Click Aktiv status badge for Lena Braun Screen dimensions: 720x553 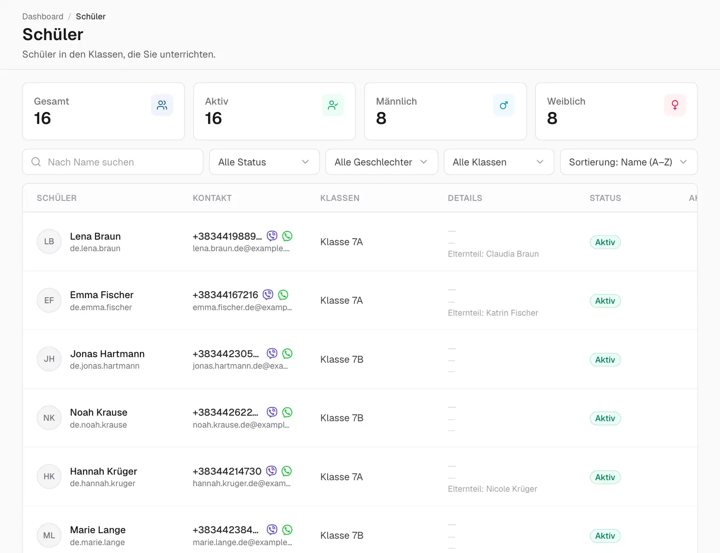[605, 242]
